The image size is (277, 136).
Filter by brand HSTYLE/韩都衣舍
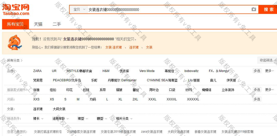[79, 71]
